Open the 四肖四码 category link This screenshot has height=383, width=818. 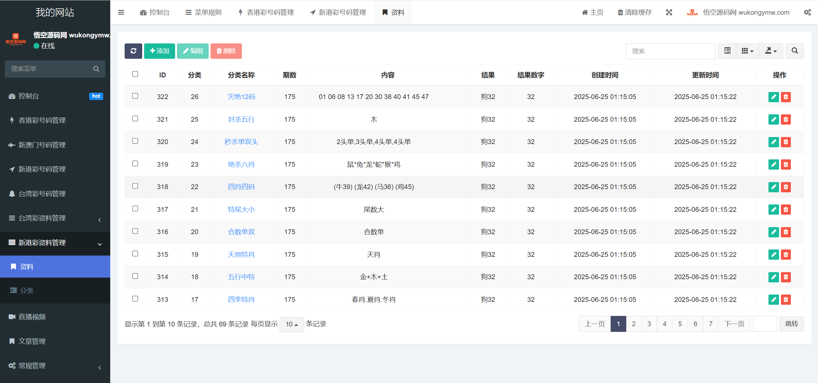(241, 187)
